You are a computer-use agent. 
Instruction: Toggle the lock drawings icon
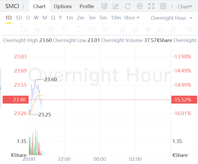pyautogui.click(x=135, y=29)
